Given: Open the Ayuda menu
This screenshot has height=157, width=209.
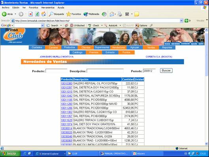Looking at the screenshot, I should tap(61, 8).
